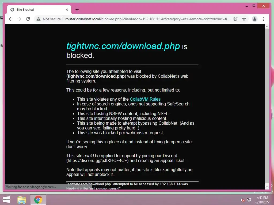Viewport: 274px width, 205px height.
Task: Open the Chrome three-dot menu
Action: [263, 19]
